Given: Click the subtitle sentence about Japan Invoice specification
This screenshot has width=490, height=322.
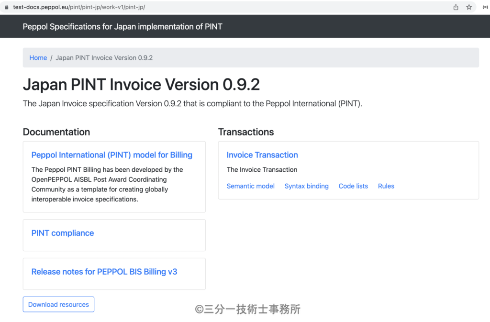Looking at the screenshot, I should click(x=192, y=104).
